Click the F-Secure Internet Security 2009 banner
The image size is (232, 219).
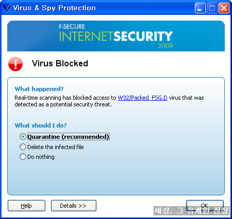point(116,36)
